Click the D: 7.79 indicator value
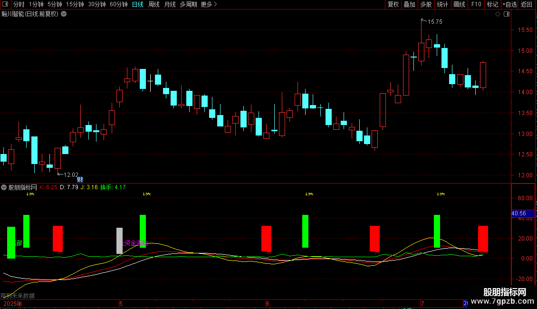This screenshot has width=537, height=309. pyautogui.click(x=69, y=187)
